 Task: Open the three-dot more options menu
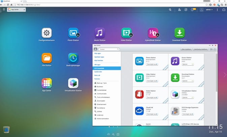point(217,10)
